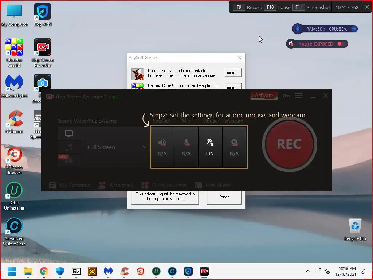The width and height of the screenshot is (373, 280).
Task: Open Watermark settings in the recorder
Action: coord(116,185)
